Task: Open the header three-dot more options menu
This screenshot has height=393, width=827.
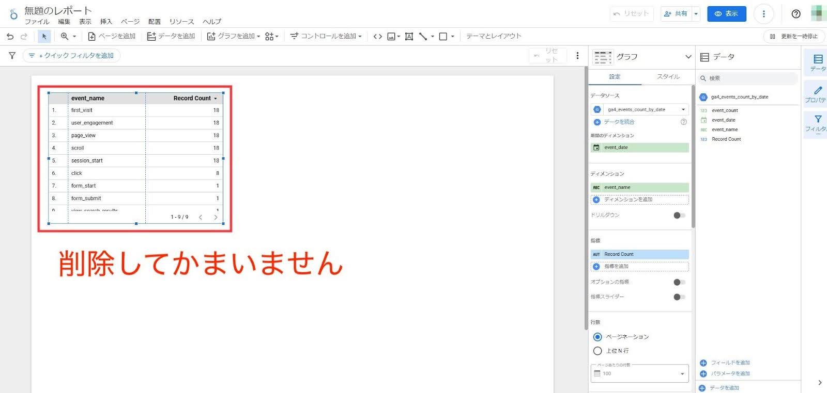Action: 763,14
